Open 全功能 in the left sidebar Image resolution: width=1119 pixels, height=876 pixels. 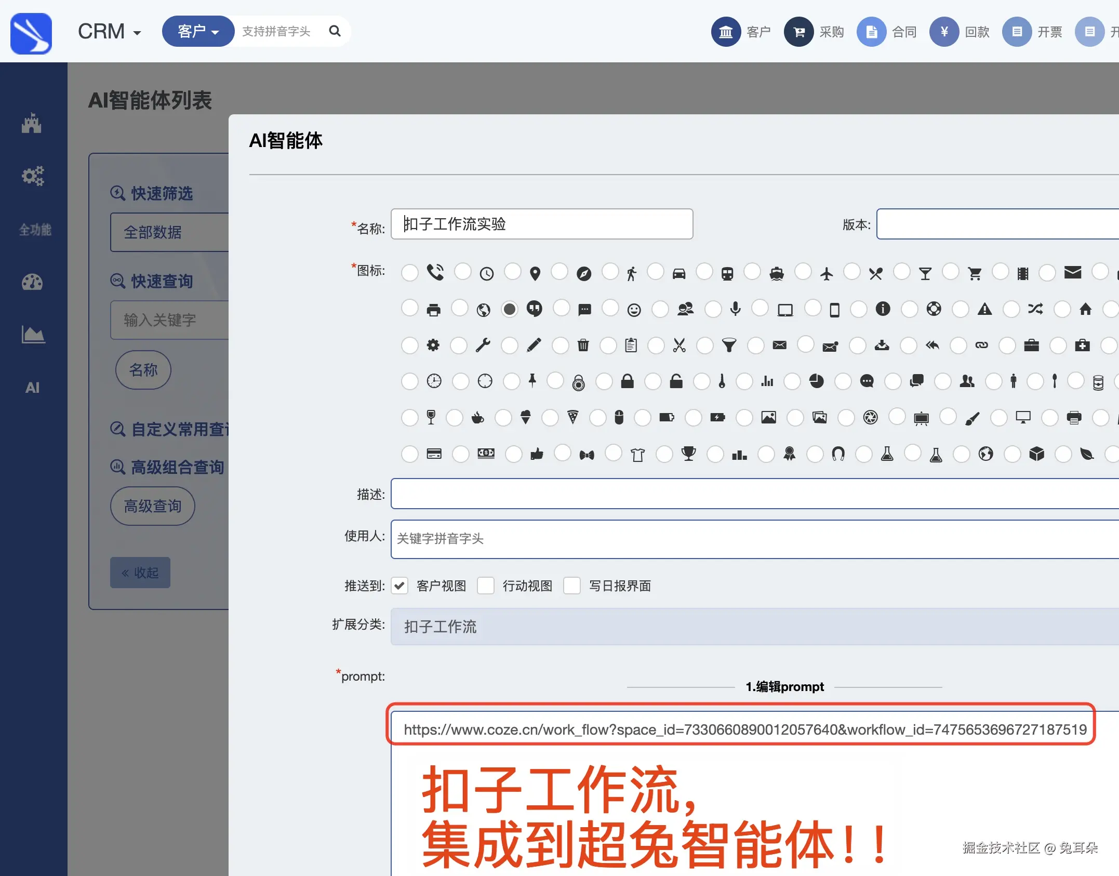point(35,230)
